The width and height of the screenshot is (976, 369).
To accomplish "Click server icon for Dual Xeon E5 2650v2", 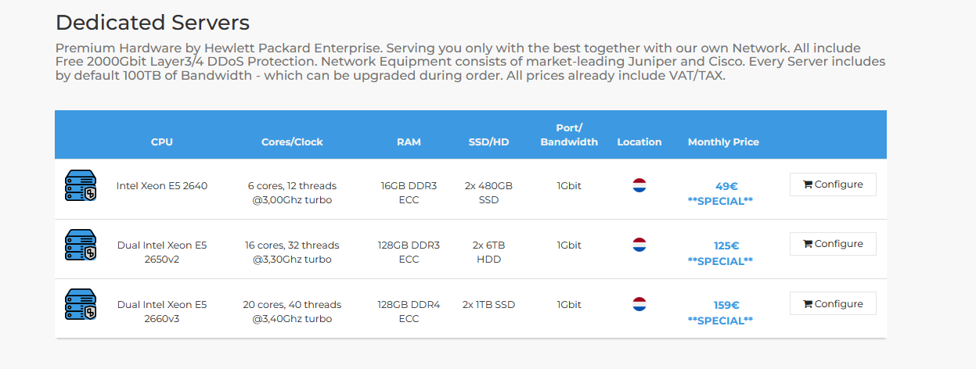I will pos(80,245).
